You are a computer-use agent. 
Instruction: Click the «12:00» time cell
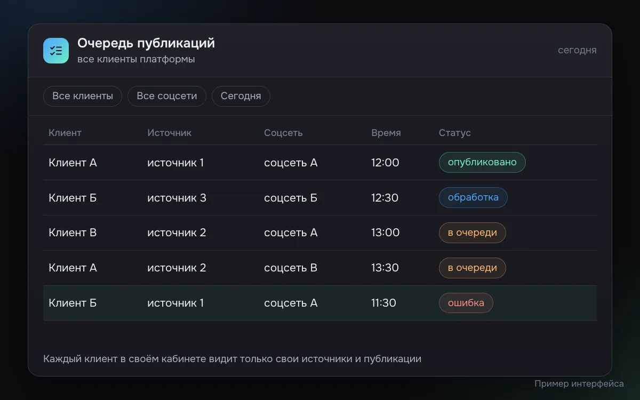coord(385,163)
